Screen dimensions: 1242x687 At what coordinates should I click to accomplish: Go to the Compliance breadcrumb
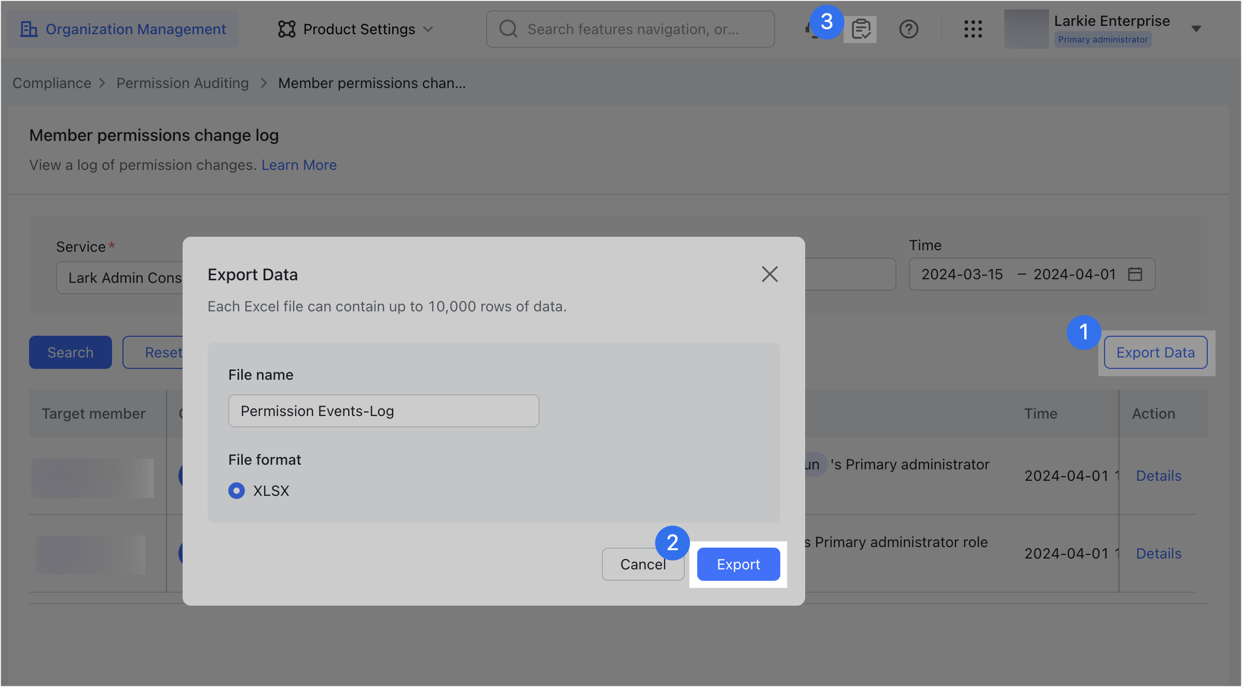[x=52, y=83]
